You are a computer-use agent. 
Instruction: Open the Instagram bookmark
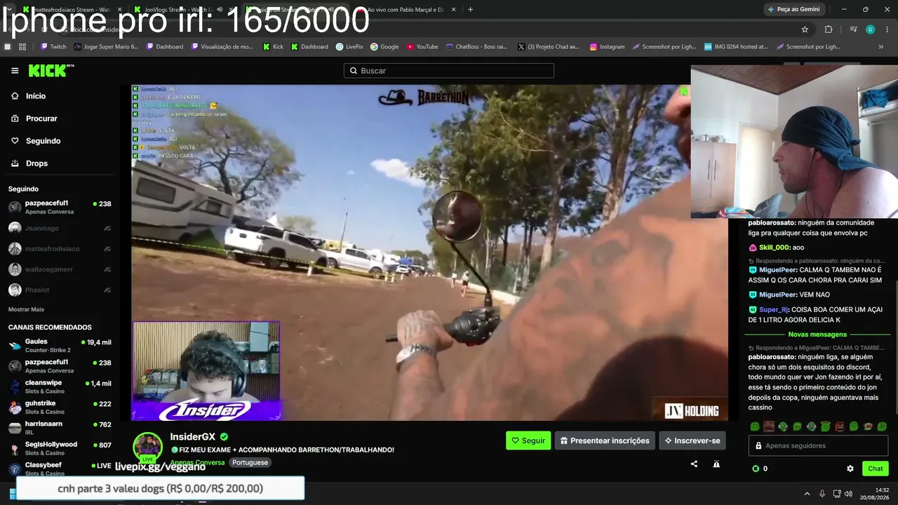pyautogui.click(x=607, y=47)
